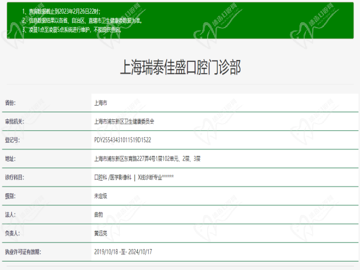Click the title 上海瑞泰佳盛口腔门诊部

[181, 67]
